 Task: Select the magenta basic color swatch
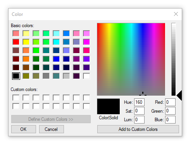point(86,42)
